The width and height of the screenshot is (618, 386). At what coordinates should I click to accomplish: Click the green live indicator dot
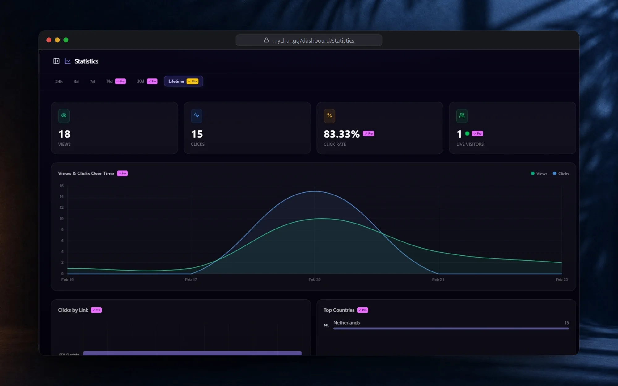[467, 134]
